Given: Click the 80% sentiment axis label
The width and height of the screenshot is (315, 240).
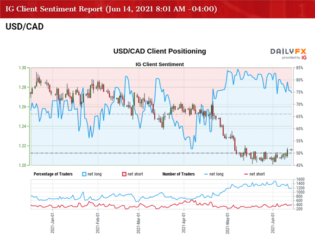Looking at the screenshot, I should pos(300,80).
